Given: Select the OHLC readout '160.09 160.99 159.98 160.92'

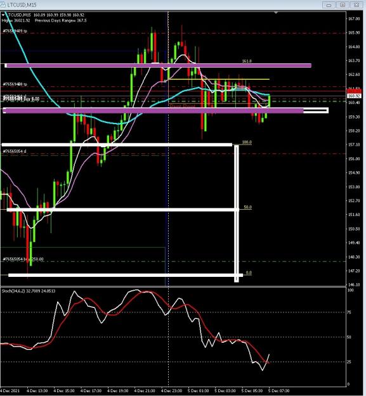Looking at the screenshot, I should tap(58, 15).
